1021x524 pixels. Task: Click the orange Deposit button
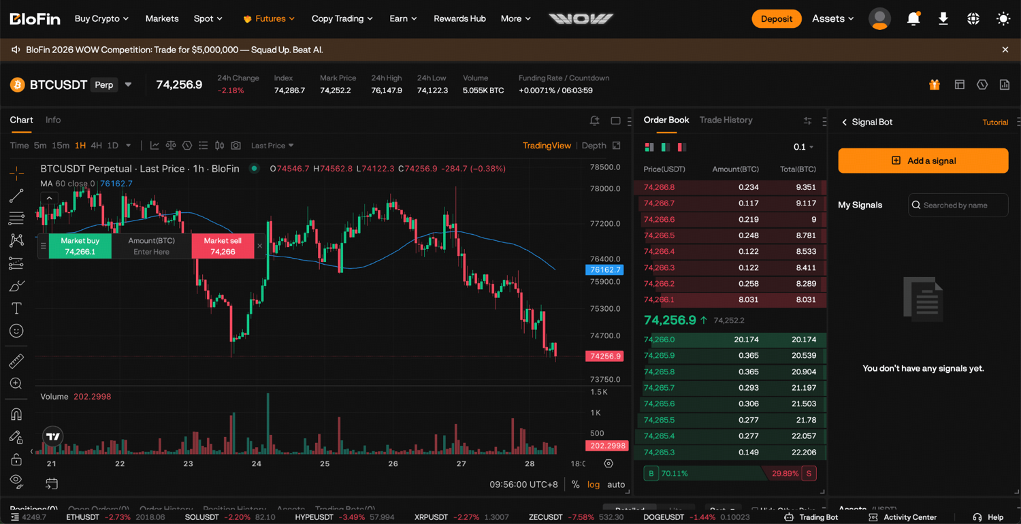pos(777,18)
